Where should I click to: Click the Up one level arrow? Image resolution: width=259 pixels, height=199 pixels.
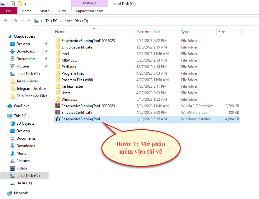click(29, 21)
